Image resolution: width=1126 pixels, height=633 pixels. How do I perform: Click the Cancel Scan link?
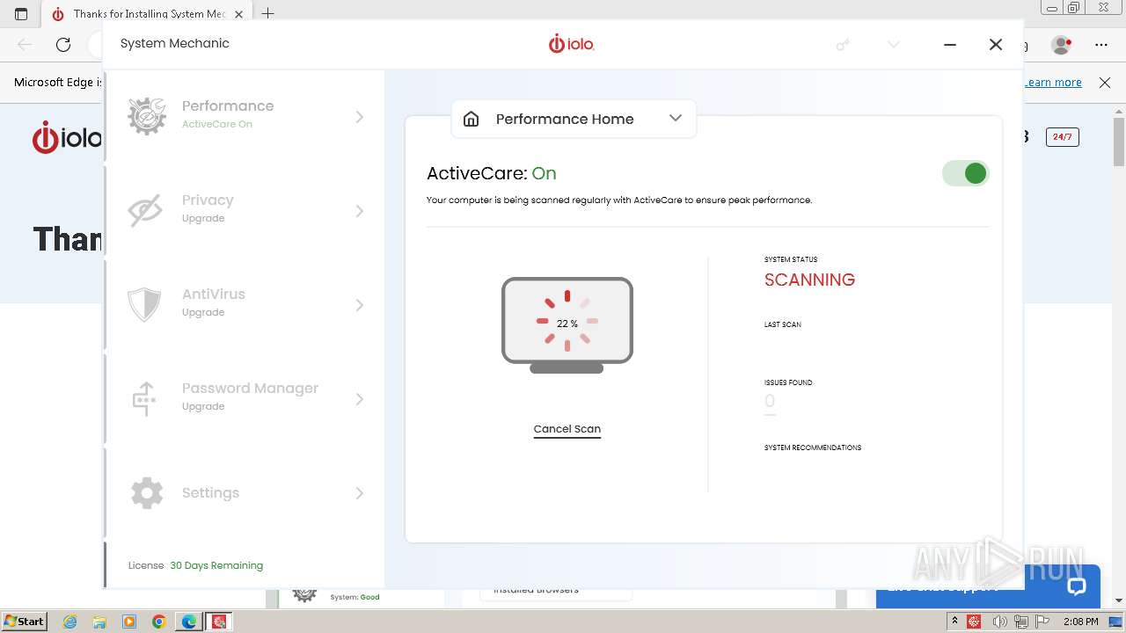(567, 429)
